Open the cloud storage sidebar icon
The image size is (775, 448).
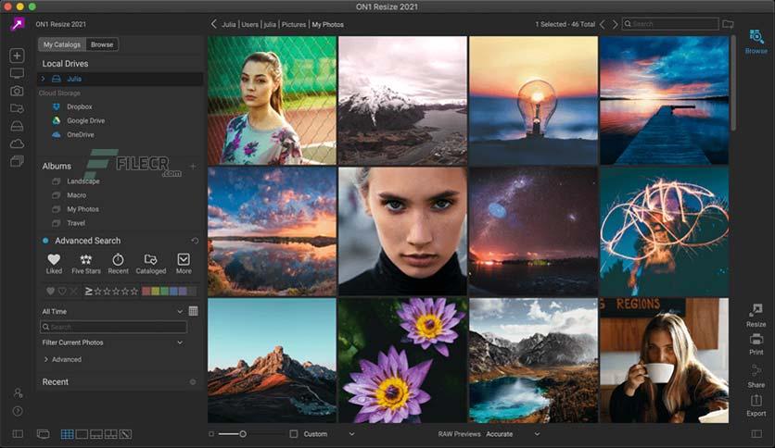point(18,143)
